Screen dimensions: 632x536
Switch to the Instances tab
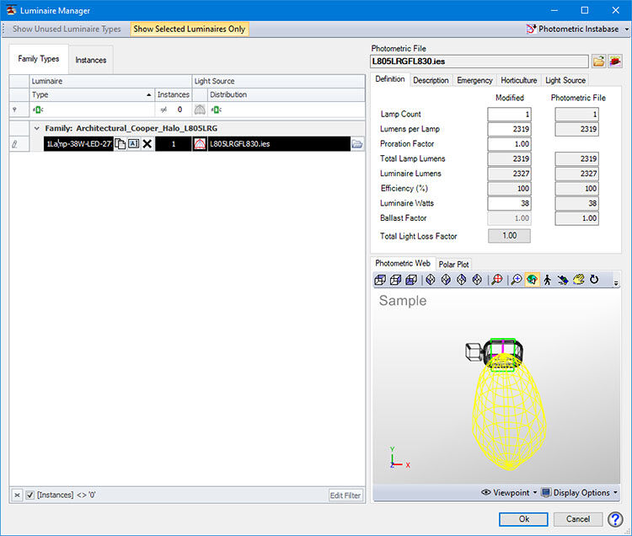click(x=91, y=60)
